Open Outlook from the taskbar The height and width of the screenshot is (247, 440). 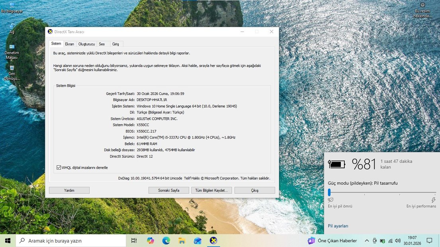[x=198, y=240]
